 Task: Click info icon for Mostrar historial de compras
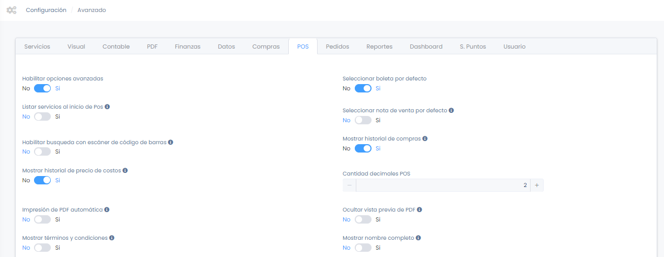(425, 139)
